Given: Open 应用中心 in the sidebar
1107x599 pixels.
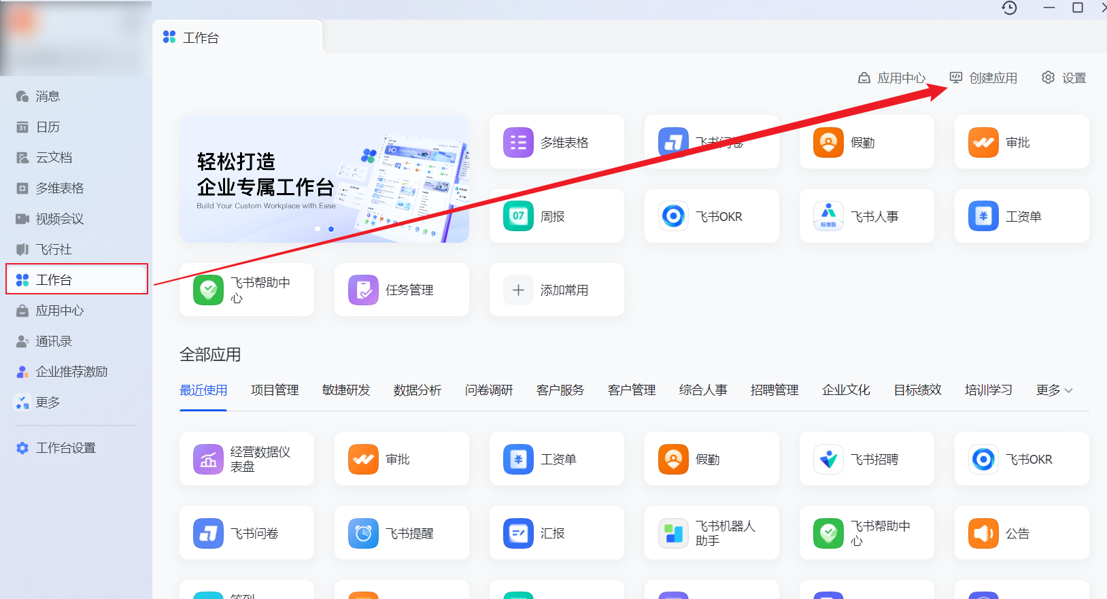Looking at the screenshot, I should 76,310.
